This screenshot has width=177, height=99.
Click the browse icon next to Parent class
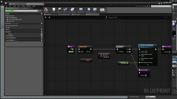click(x=147, y=6)
